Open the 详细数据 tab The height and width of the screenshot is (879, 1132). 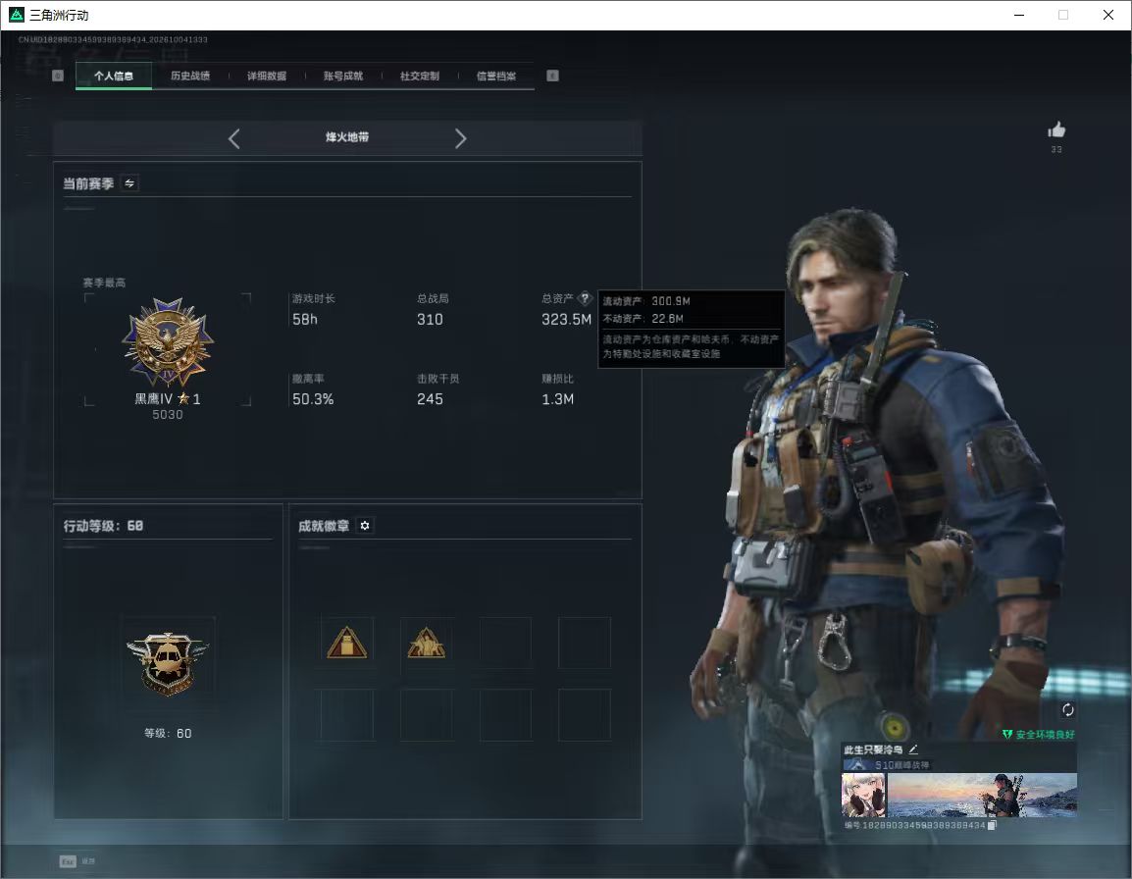[x=267, y=76]
